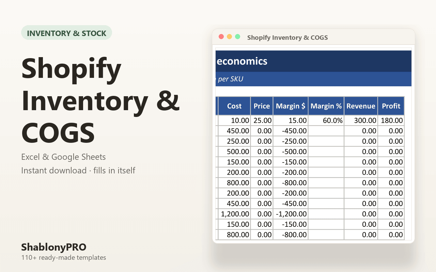Screen dimensions: 436x272
Task: Click the 'economics' sheet title banner
Action: [x=314, y=61]
